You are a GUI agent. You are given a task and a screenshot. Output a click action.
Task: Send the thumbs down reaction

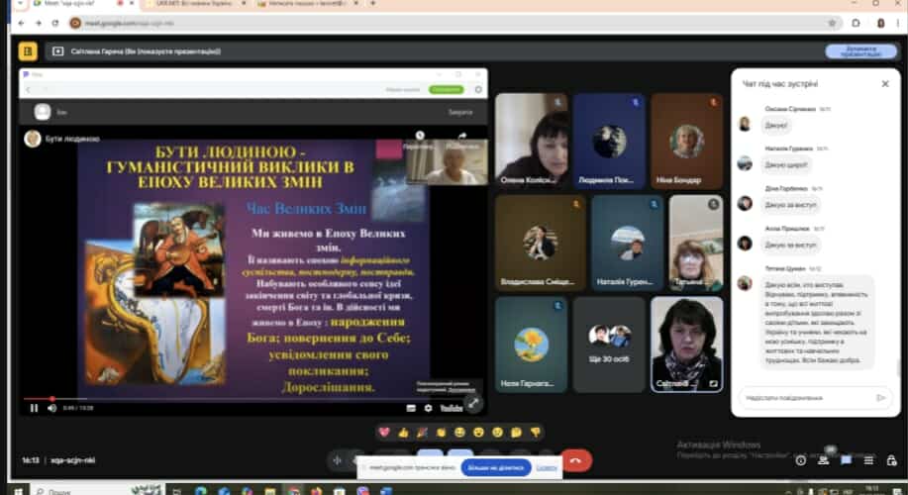(x=535, y=432)
